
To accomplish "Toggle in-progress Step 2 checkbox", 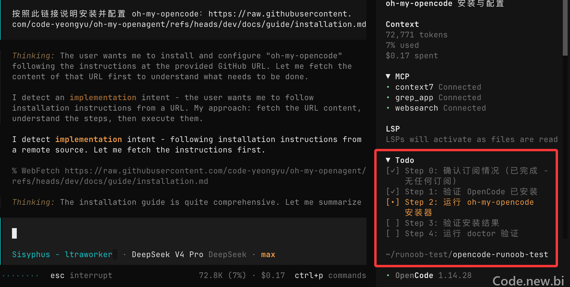I will [x=393, y=202].
